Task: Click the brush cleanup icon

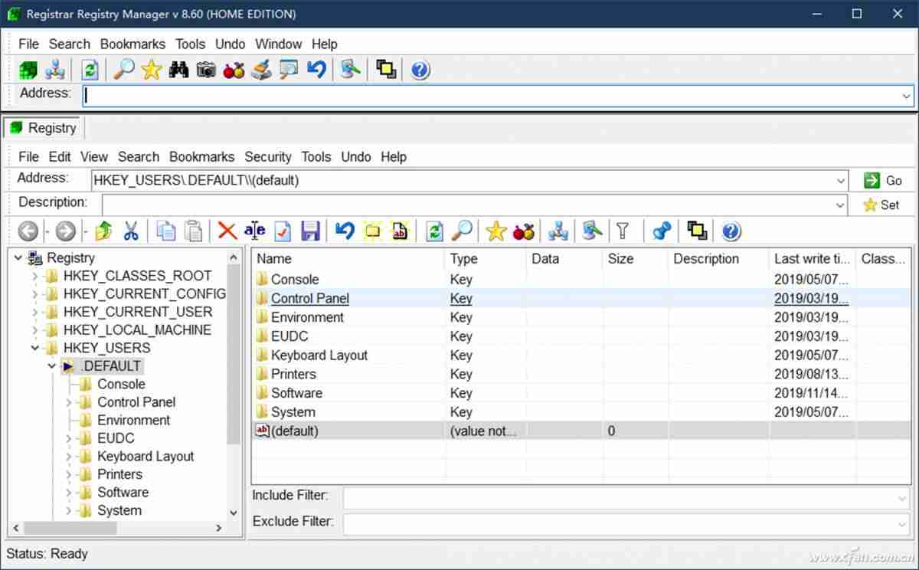Action: point(261,70)
